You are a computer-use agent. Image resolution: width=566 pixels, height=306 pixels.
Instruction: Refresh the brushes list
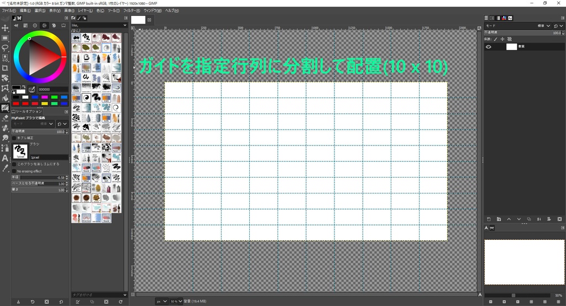point(120,302)
